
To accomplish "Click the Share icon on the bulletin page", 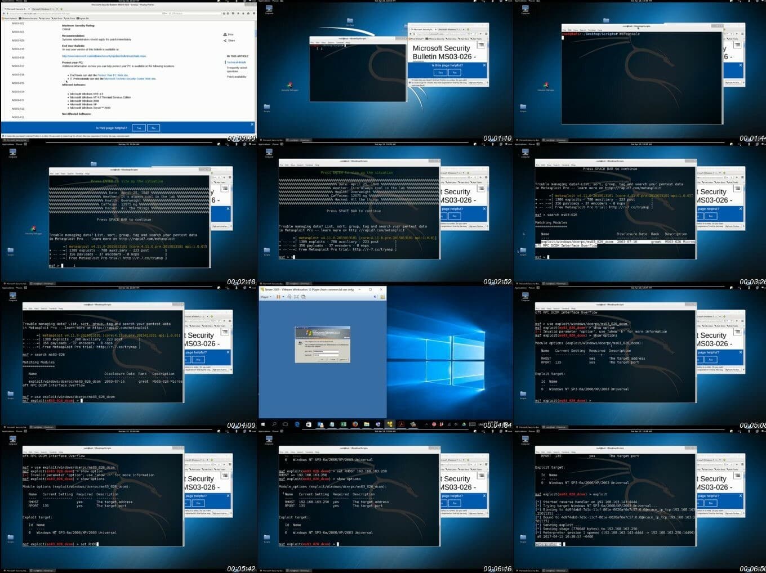I will pyautogui.click(x=229, y=41).
